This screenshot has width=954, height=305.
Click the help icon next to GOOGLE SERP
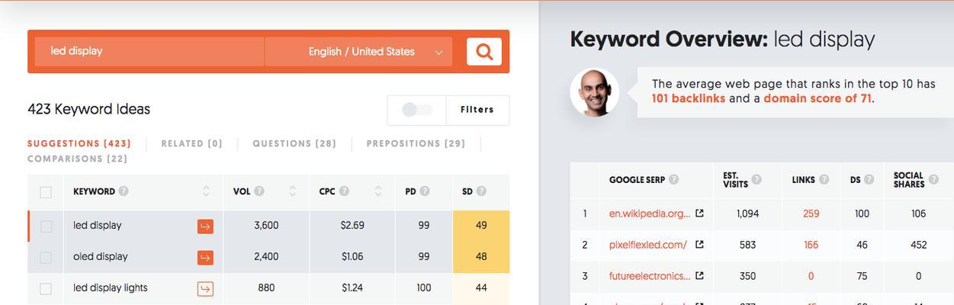pyautogui.click(x=673, y=180)
